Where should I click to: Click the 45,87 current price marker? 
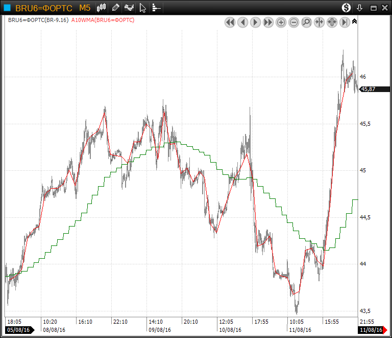click(369, 89)
